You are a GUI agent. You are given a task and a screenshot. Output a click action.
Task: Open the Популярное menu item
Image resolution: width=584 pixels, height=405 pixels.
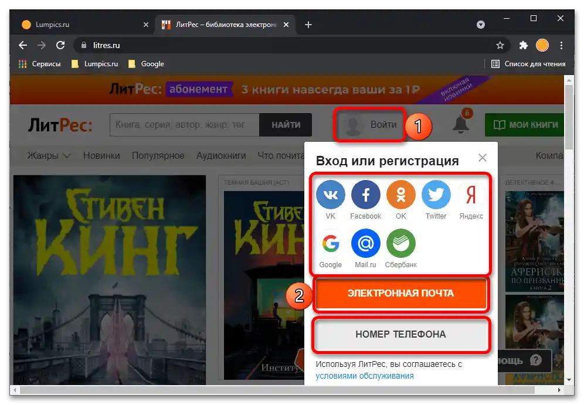(158, 155)
